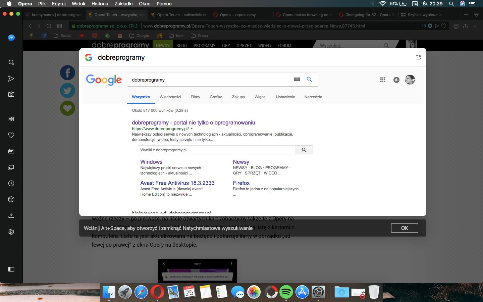The width and height of the screenshot is (483, 302).
Task: Open personal news icon in sidebar
Action: [x=11, y=151]
